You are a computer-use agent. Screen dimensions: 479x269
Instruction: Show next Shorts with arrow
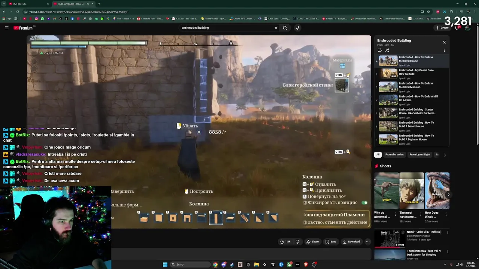click(x=448, y=194)
